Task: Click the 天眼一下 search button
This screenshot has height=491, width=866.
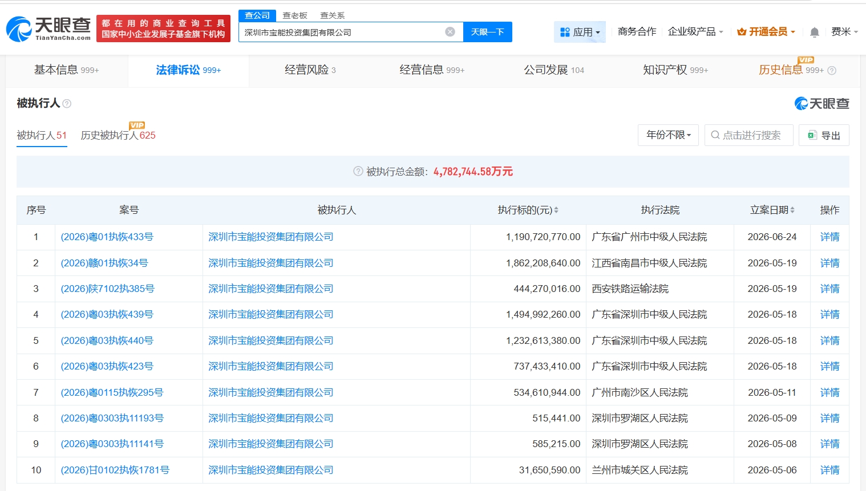Action: click(x=488, y=32)
